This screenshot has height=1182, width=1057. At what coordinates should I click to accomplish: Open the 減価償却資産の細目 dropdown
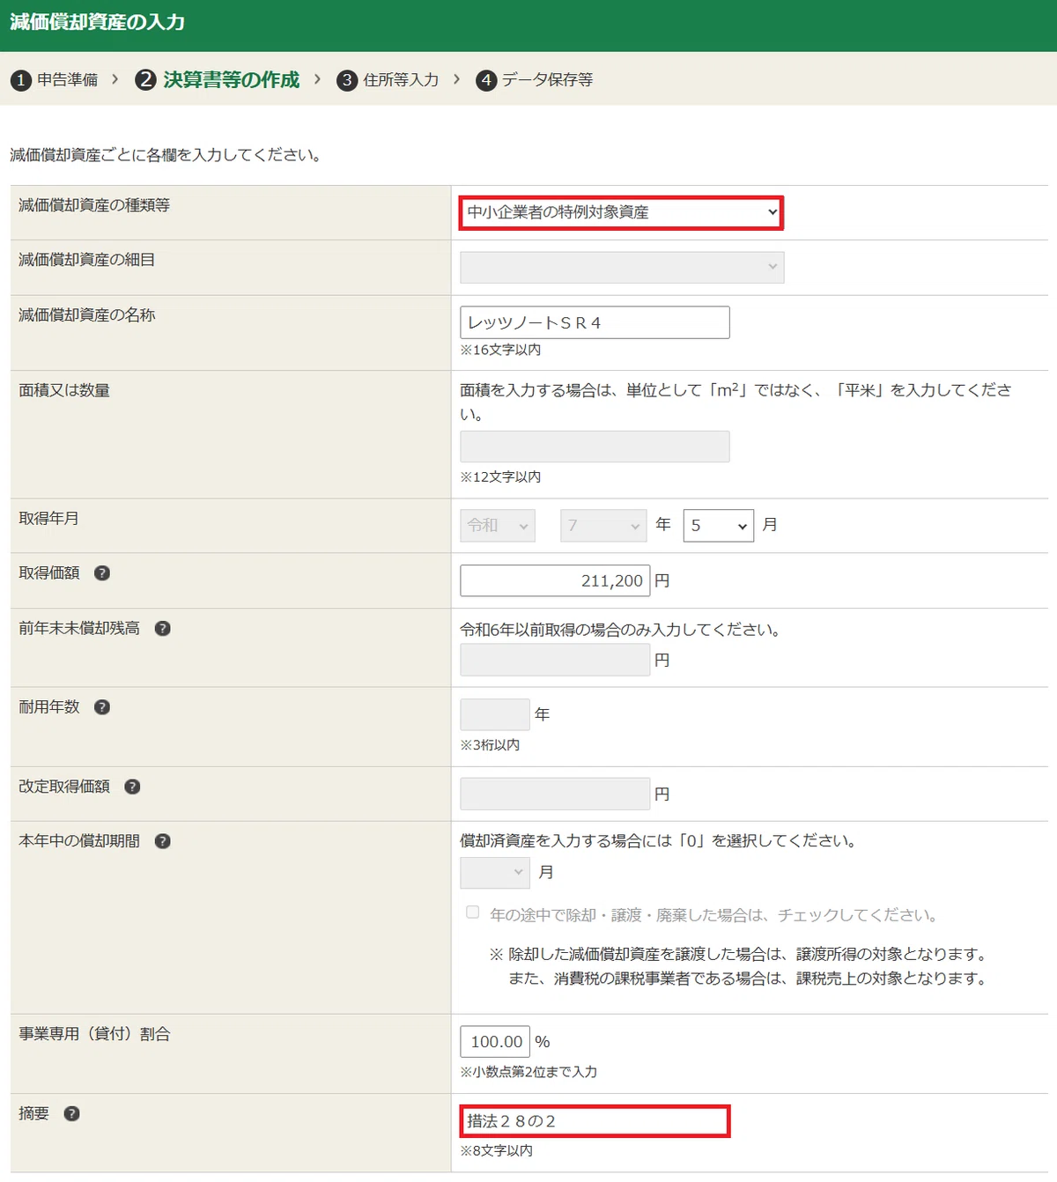[622, 267]
